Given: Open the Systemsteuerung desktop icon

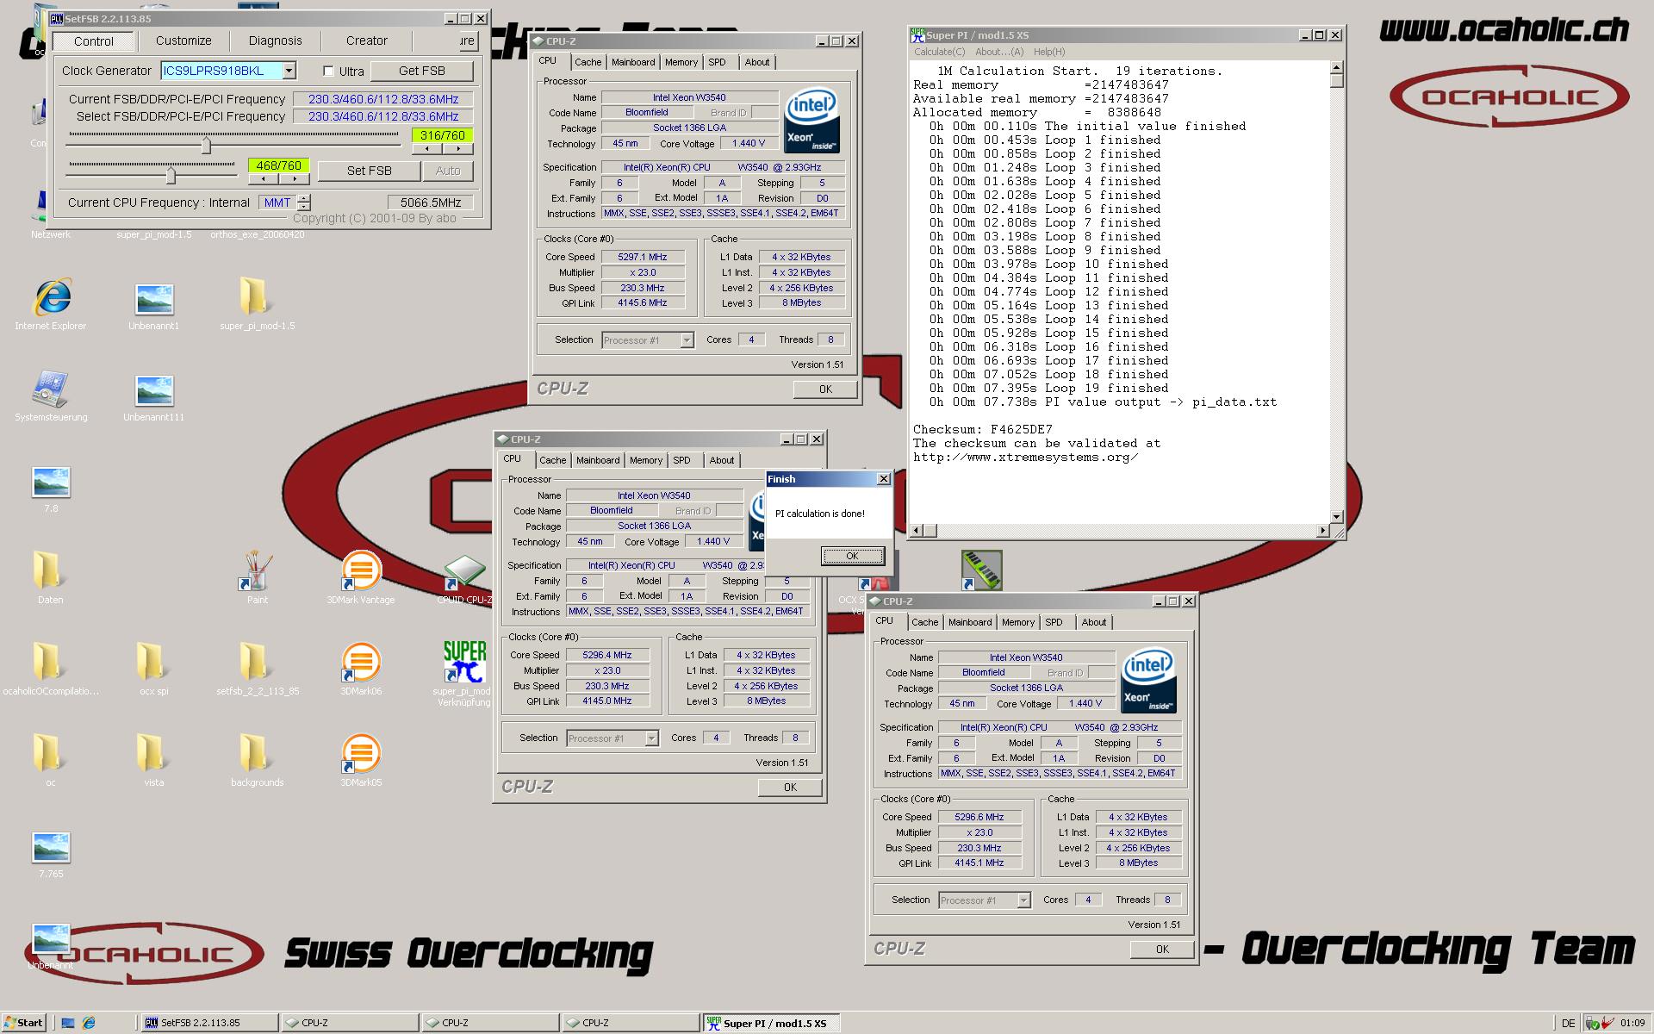Looking at the screenshot, I should click(51, 389).
